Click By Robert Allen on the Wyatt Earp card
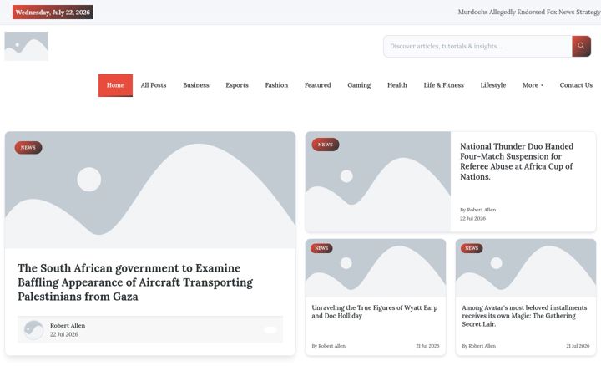Screen dimensions: 601x376 pos(329,346)
